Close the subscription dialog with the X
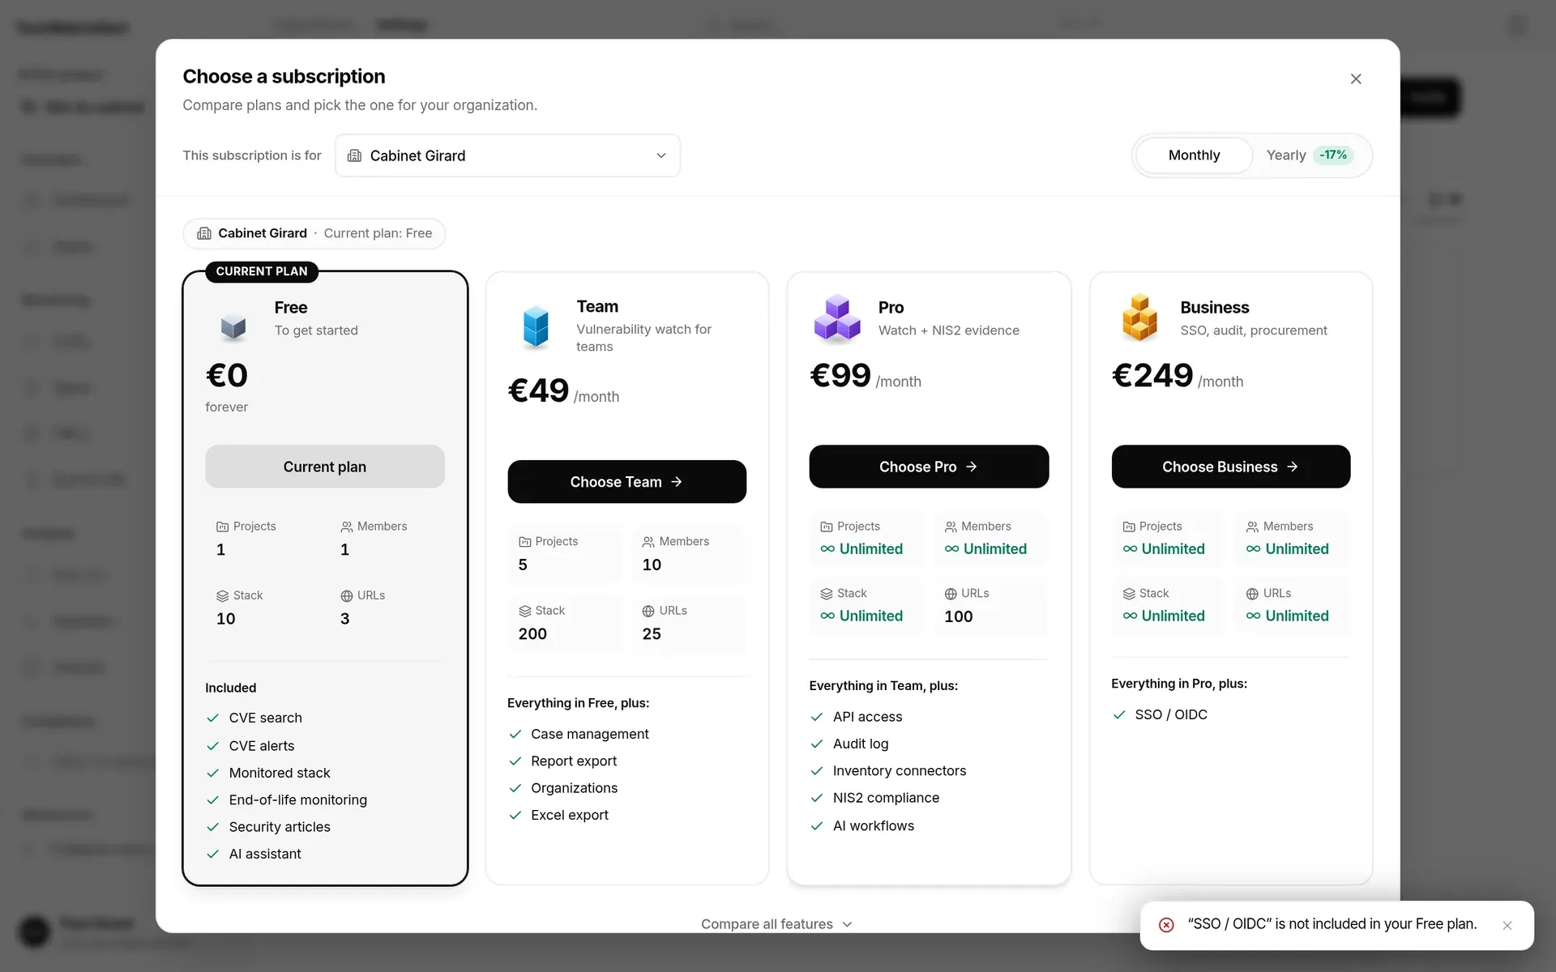 coord(1356,79)
